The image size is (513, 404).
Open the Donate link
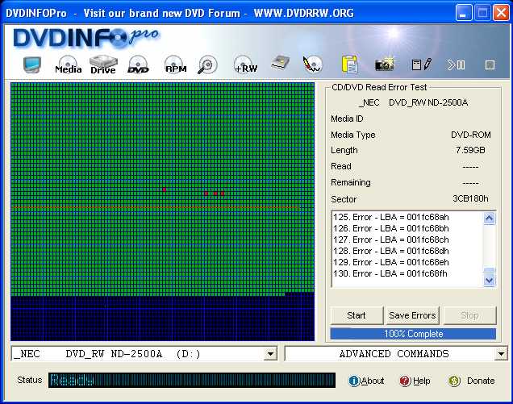pyautogui.click(x=481, y=381)
